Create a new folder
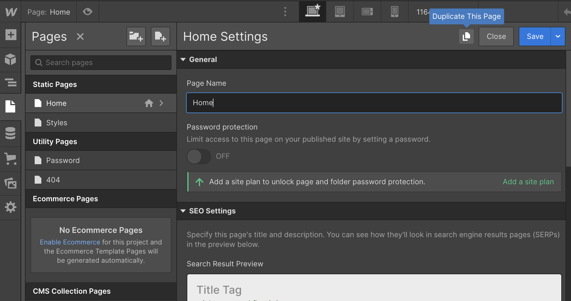Screen dimensions: 571x301 (x=136, y=36)
